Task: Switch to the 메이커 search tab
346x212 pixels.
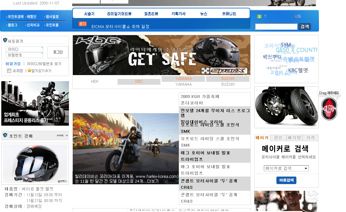Action: [262, 138]
